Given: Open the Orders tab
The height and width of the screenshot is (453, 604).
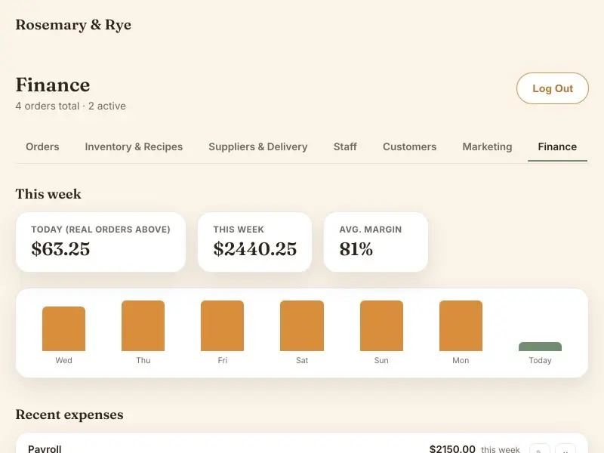Looking at the screenshot, I should [42, 146].
